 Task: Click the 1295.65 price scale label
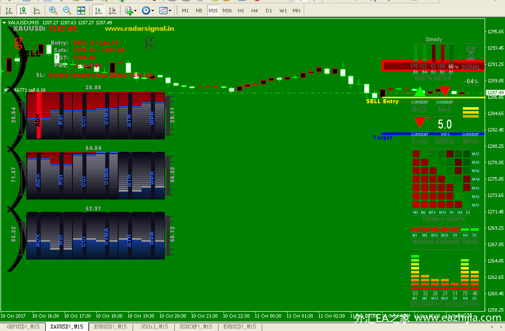tap(496, 32)
